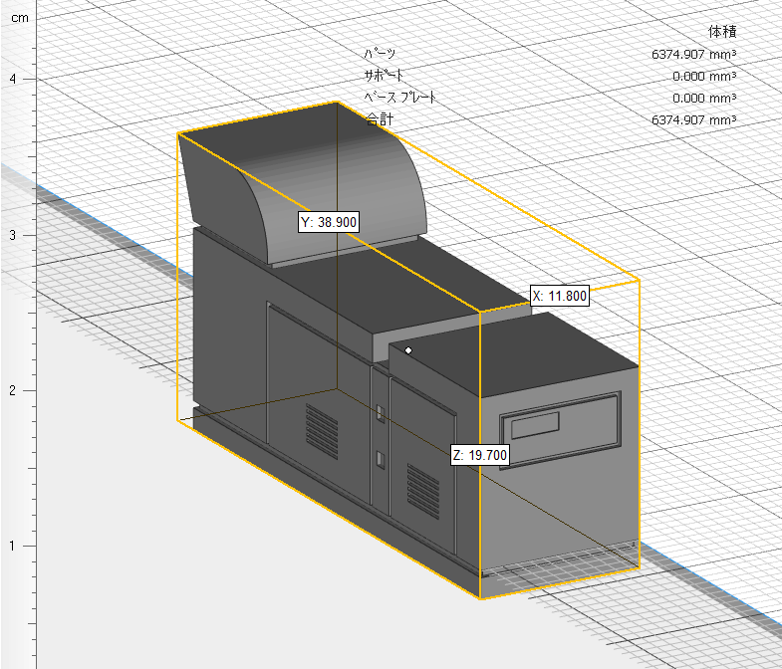The image size is (782, 669).
Task: Click the 体積 volume header
Action: pos(722,32)
